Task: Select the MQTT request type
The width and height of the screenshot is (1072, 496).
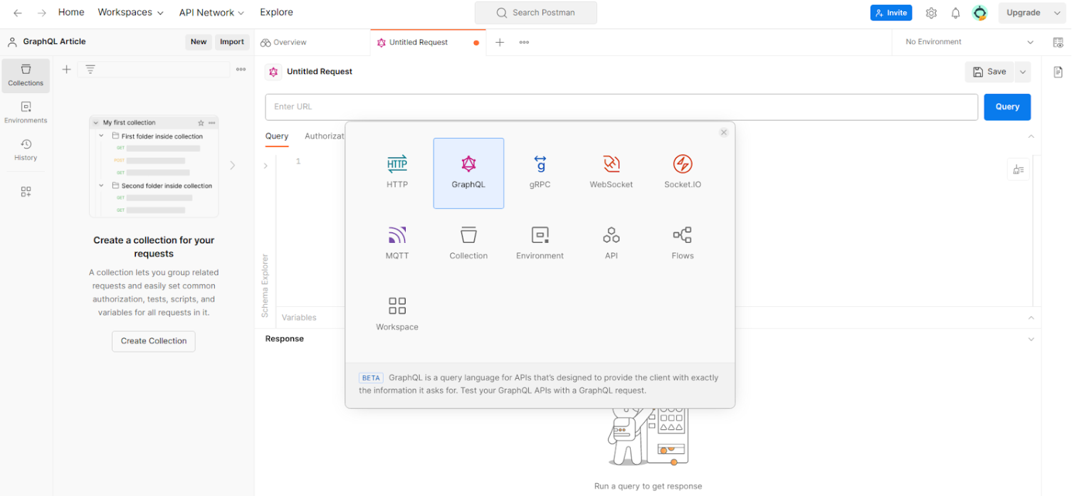Action: (x=397, y=244)
